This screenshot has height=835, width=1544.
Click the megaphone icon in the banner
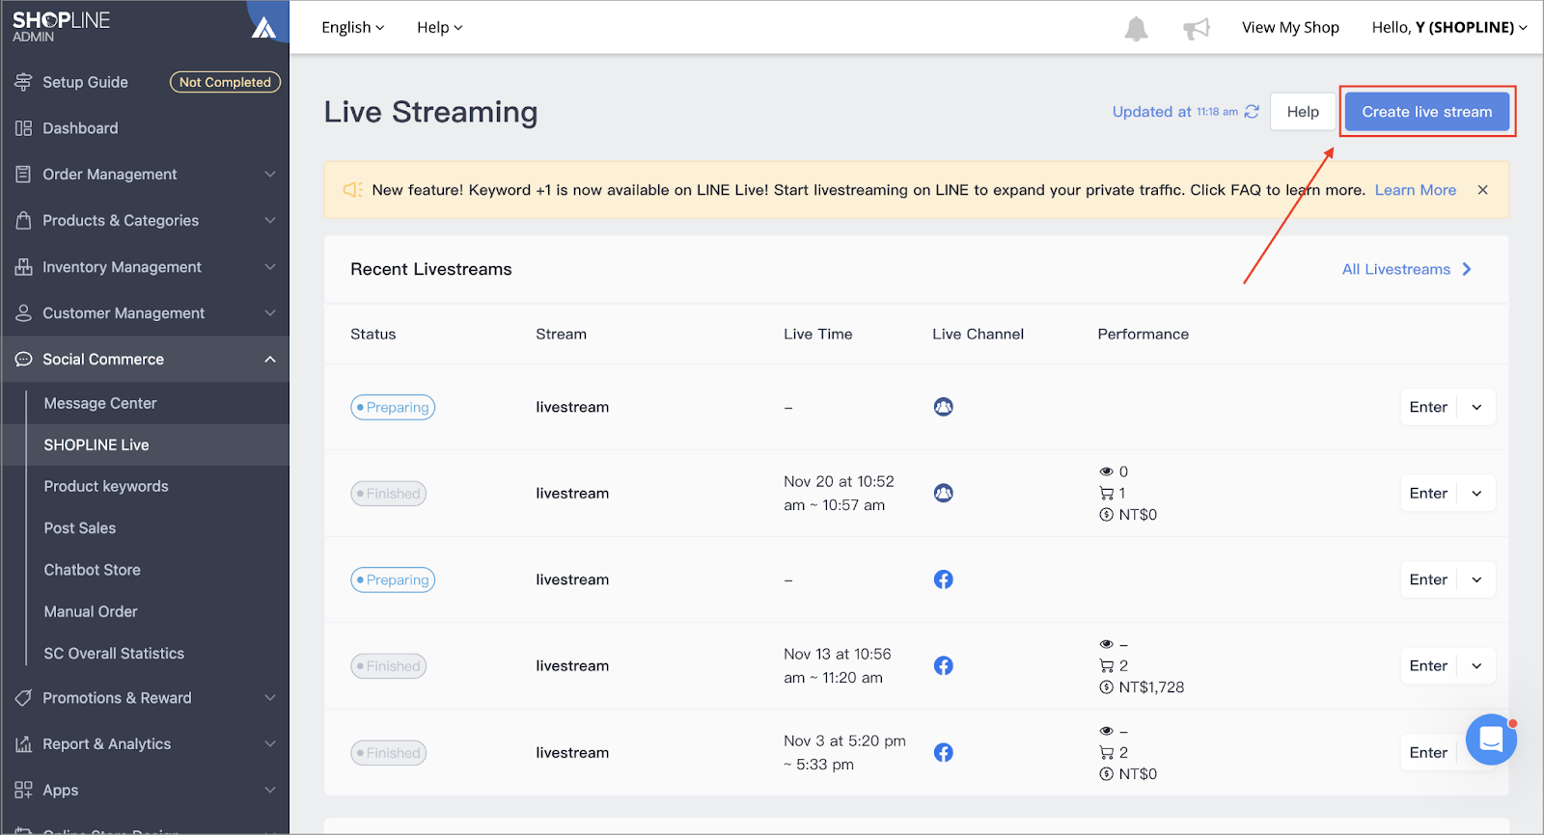click(353, 190)
